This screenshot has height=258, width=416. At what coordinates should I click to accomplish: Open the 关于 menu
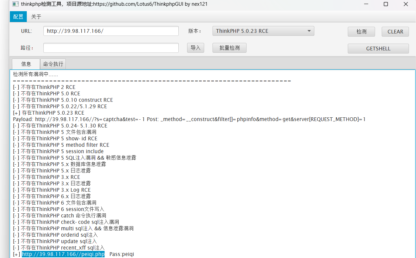(x=36, y=17)
